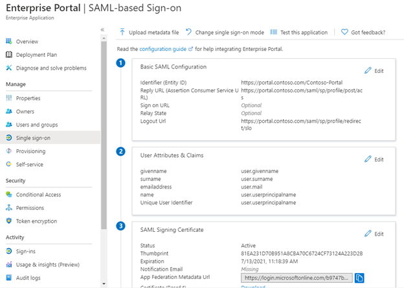Viewport: 404px width, 288px height.
Task: Open Conditional Access under Security
Action: (38, 194)
